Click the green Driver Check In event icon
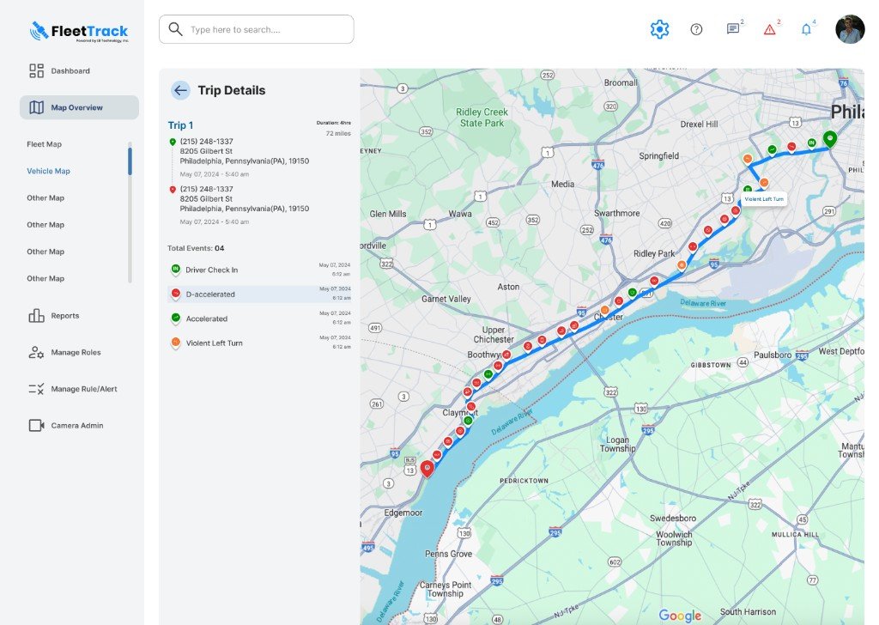 [x=175, y=270]
